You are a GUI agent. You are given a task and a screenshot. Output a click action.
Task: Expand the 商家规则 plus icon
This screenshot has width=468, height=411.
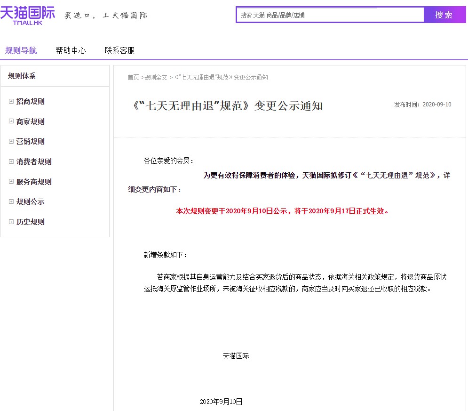[x=11, y=121]
